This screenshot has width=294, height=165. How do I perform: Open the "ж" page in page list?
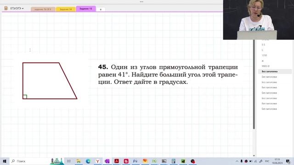[263, 61]
